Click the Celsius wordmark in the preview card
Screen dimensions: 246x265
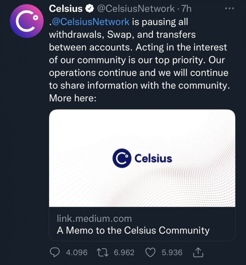pyautogui.click(x=153, y=158)
